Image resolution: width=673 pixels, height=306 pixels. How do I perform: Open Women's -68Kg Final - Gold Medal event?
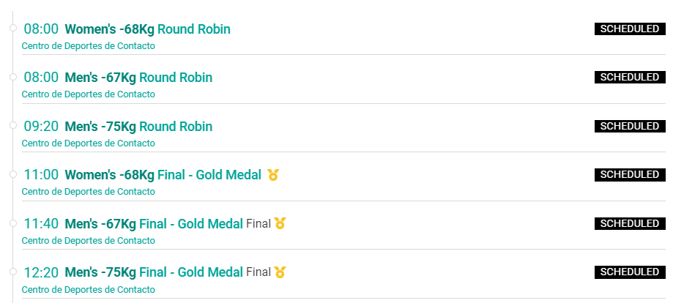pyautogui.click(x=163, y=175)
